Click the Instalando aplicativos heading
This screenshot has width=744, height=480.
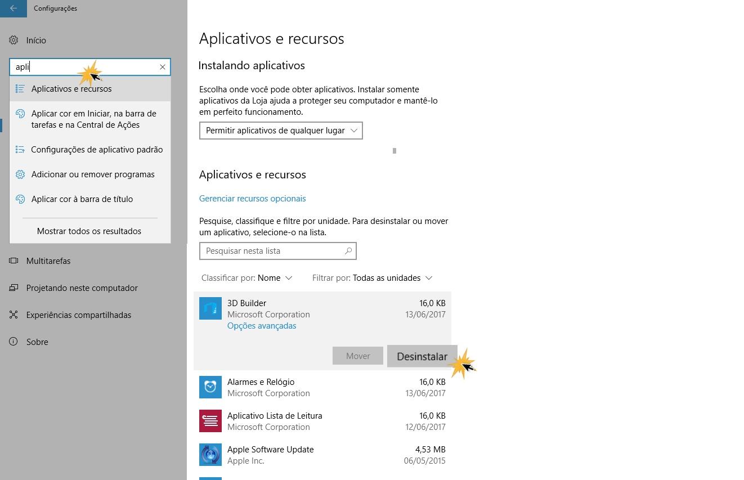point(252,65)
